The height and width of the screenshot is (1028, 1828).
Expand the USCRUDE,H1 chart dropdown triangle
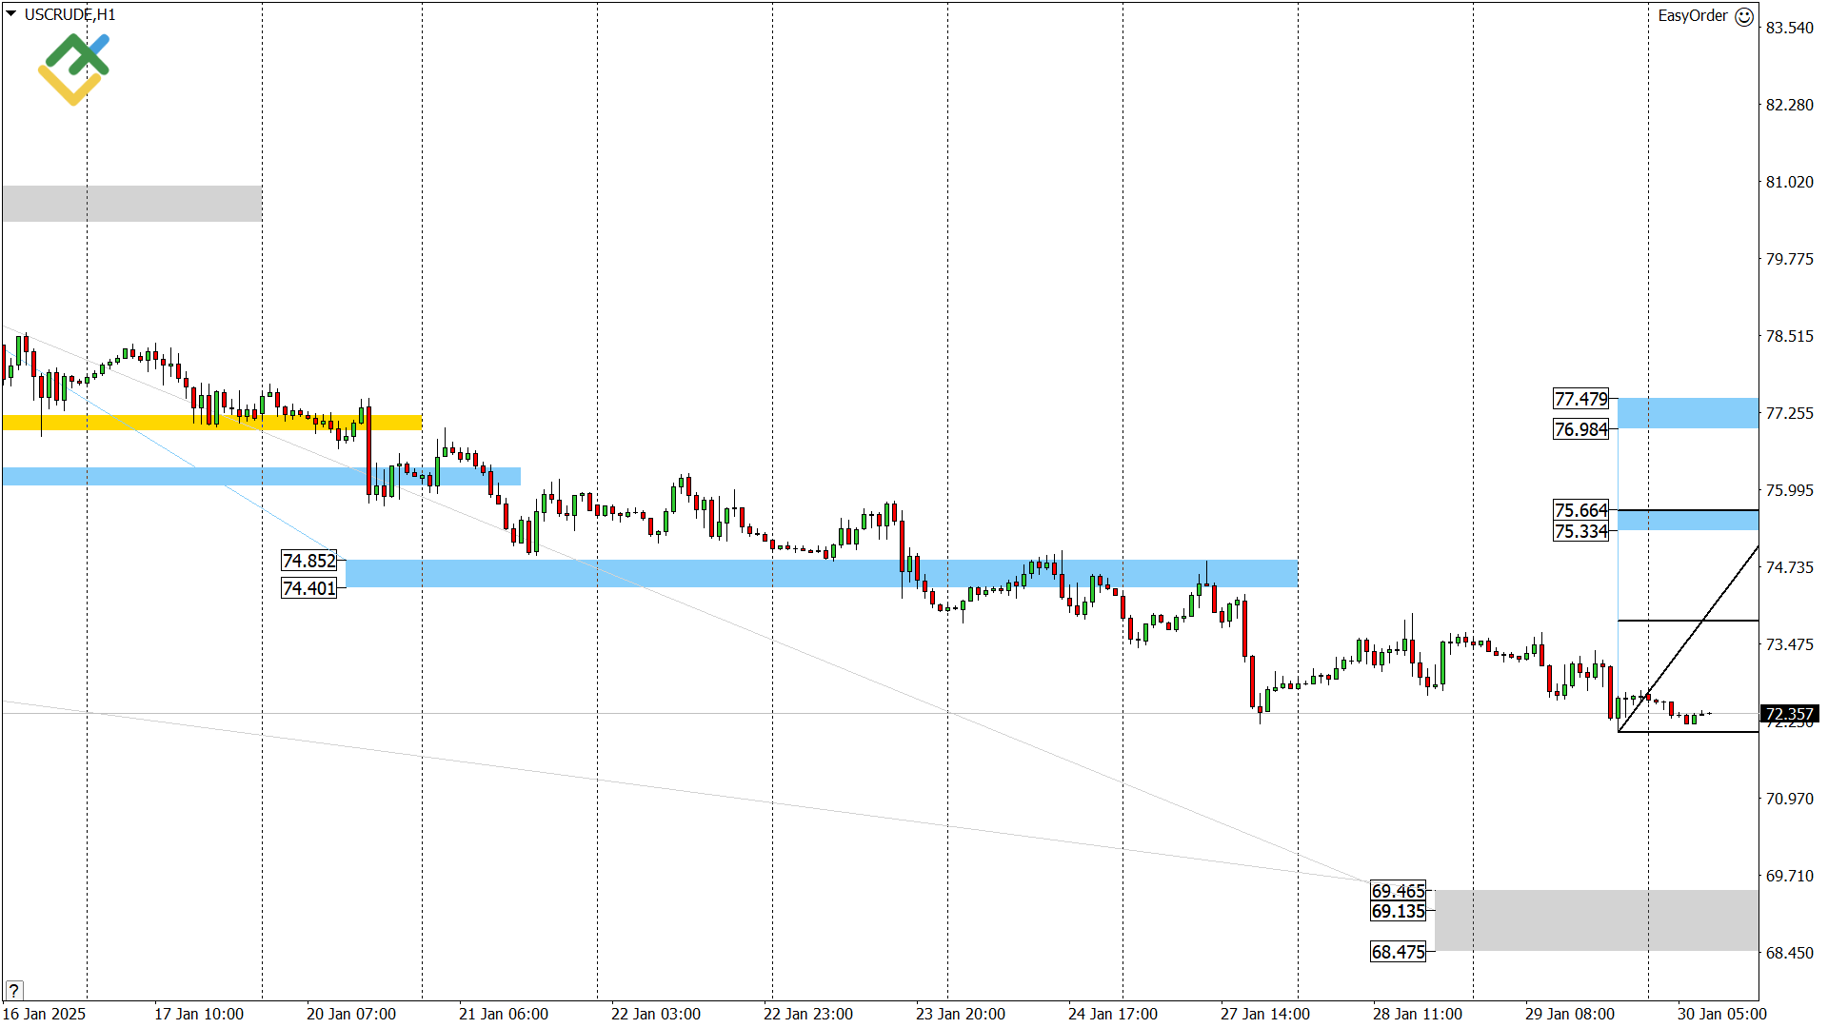[x=11, y=14]
